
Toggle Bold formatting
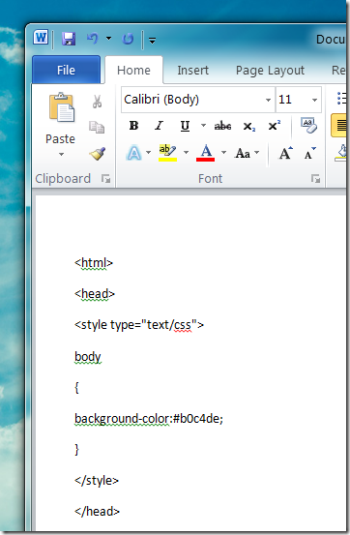[x=134, y=126]
